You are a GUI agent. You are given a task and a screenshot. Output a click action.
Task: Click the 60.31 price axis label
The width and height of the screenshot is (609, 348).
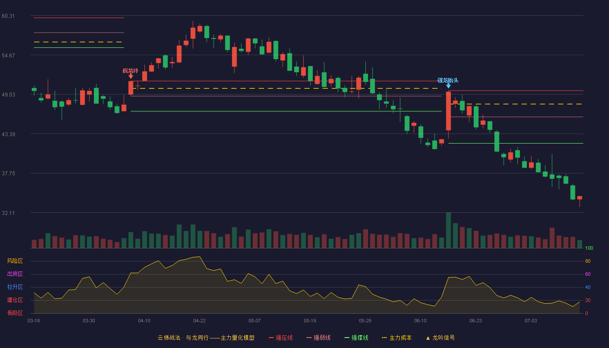pyautogui.click(x=8, y=16)
